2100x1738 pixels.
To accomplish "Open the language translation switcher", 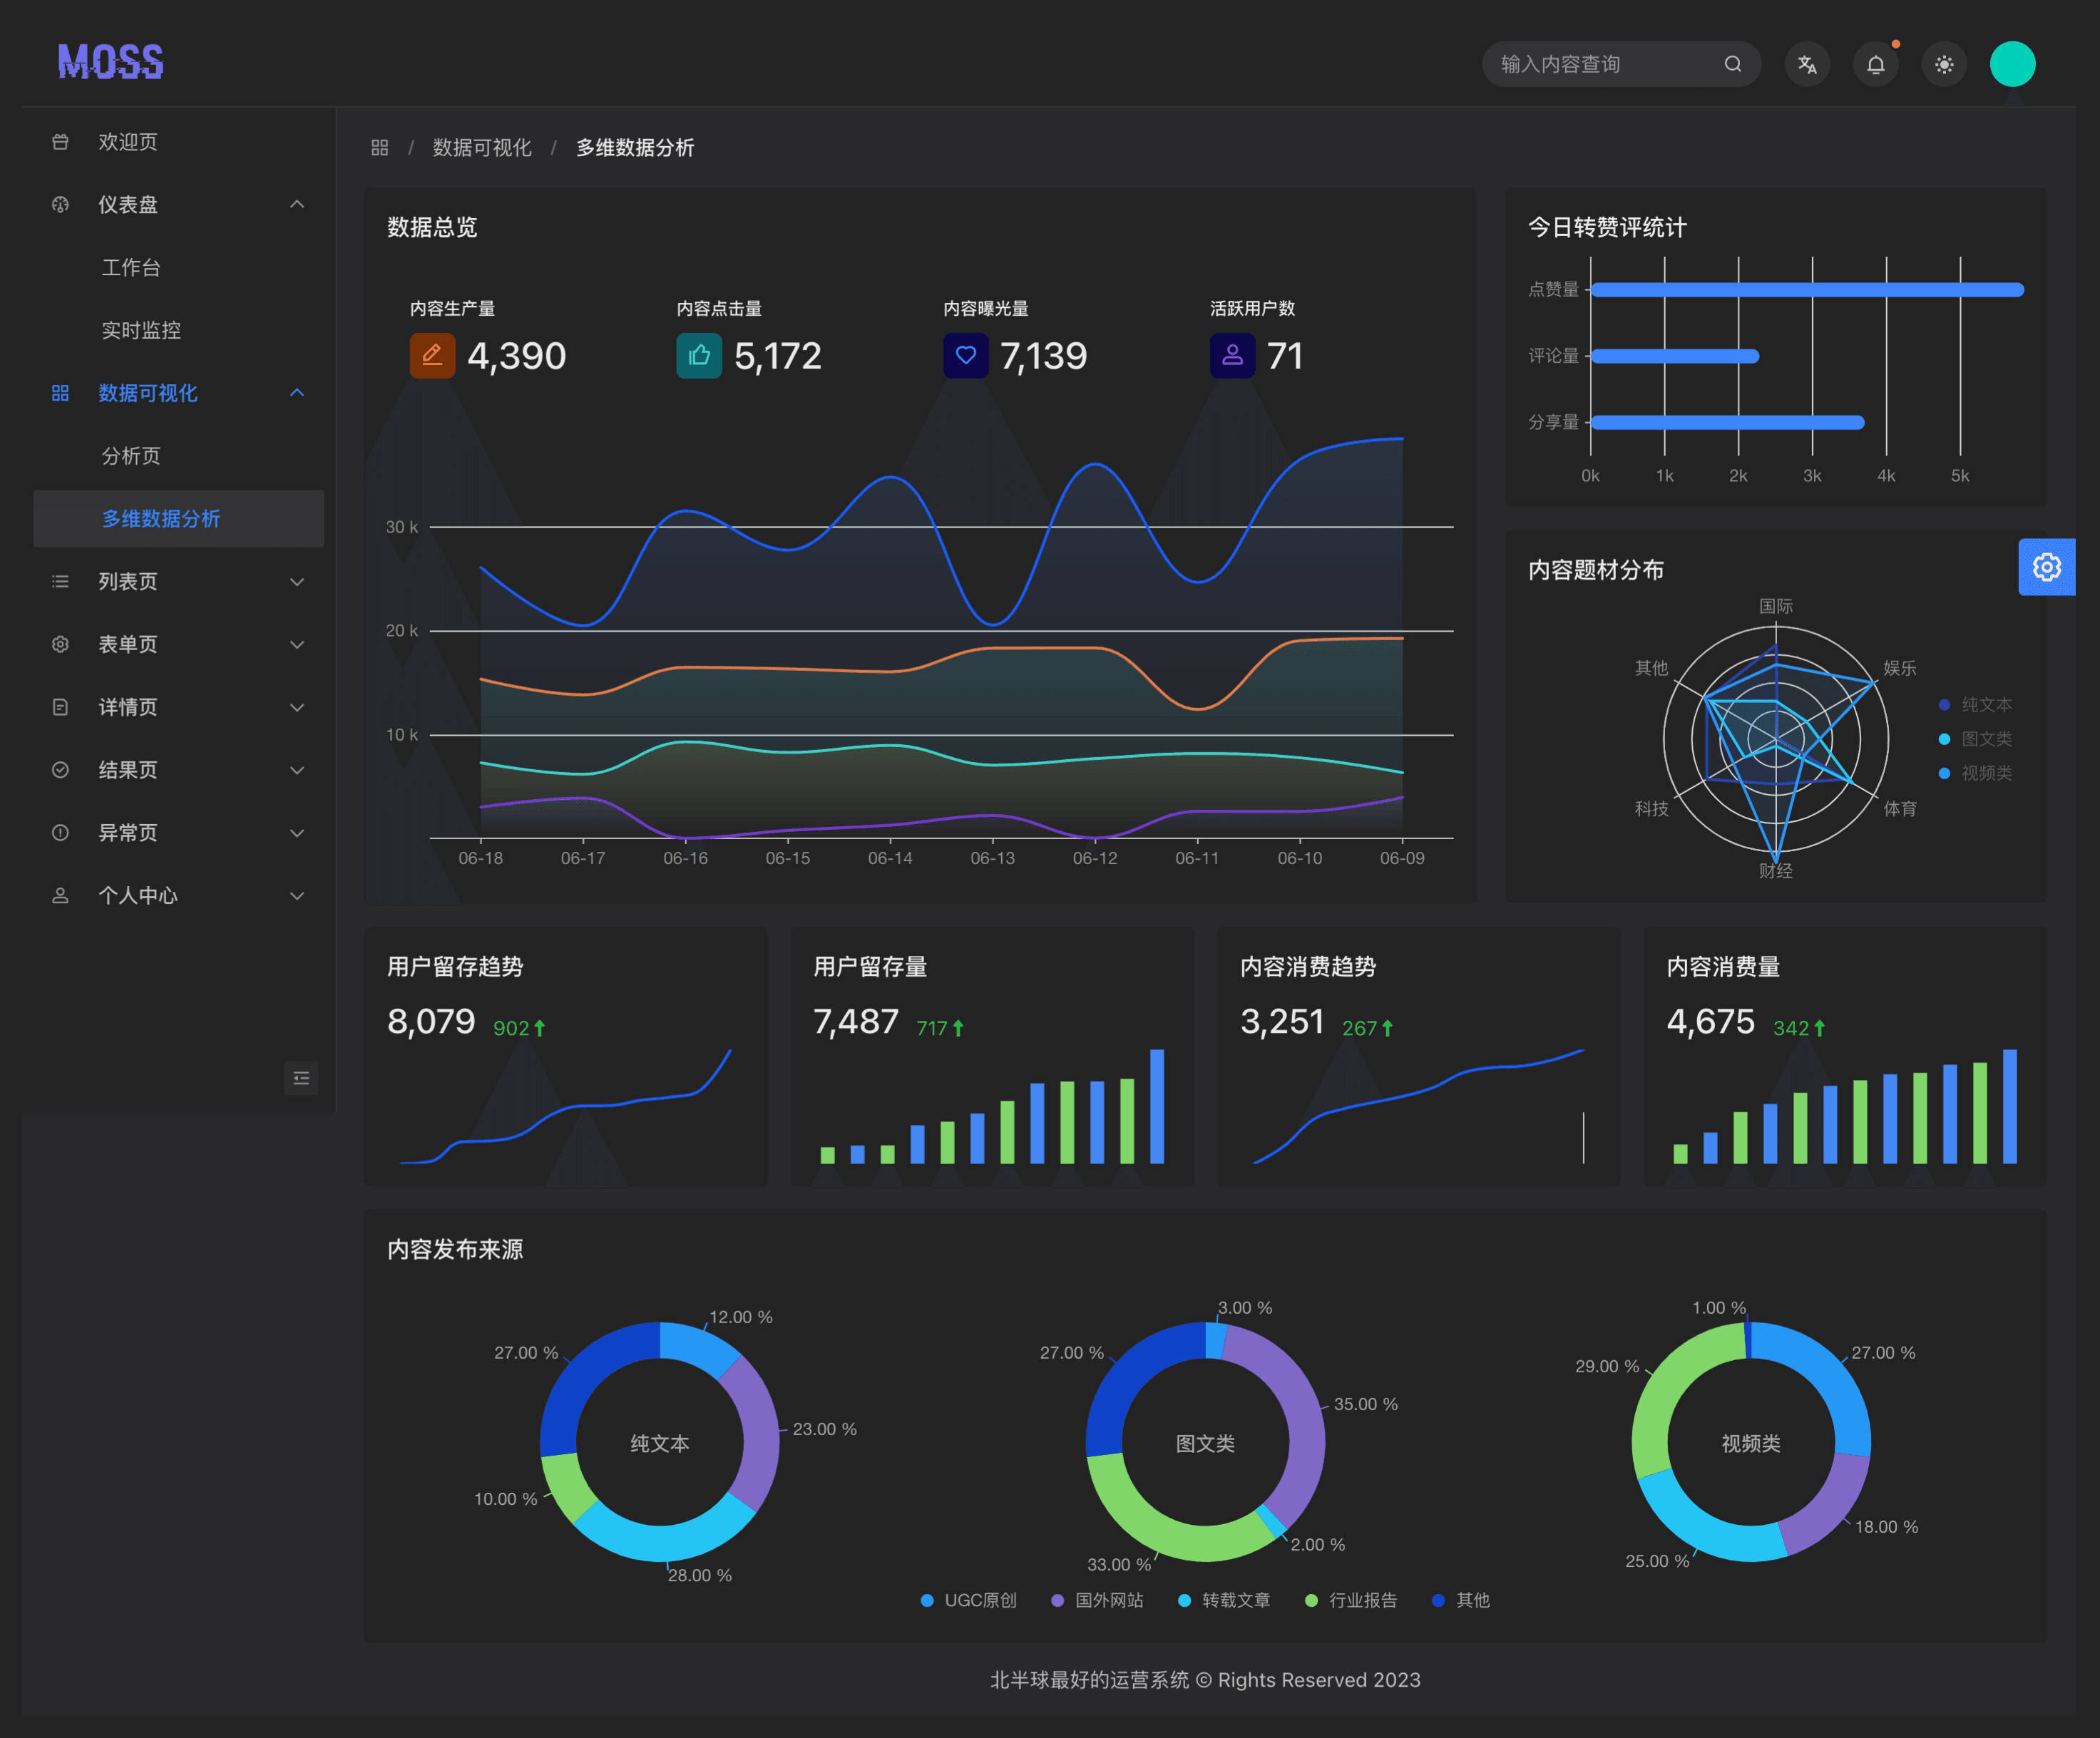I will click(1807, 64).
